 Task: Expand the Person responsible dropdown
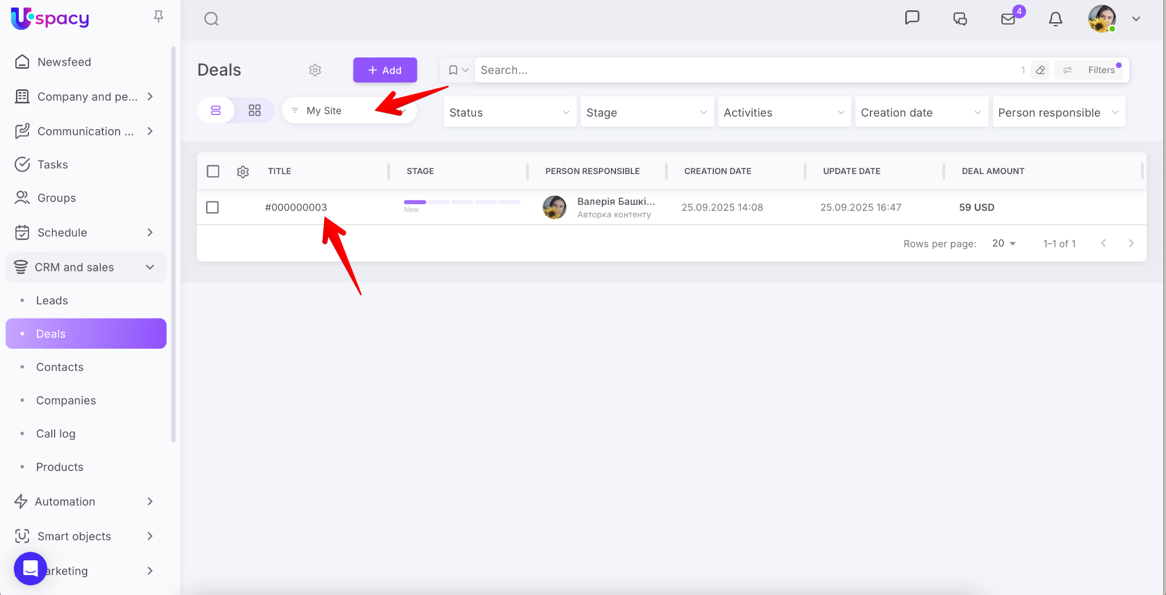pos(1058,112)
